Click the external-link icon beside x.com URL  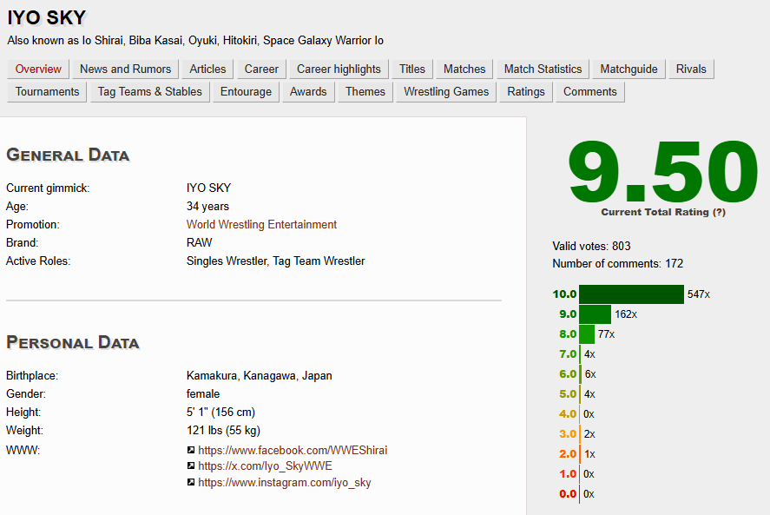191,465
